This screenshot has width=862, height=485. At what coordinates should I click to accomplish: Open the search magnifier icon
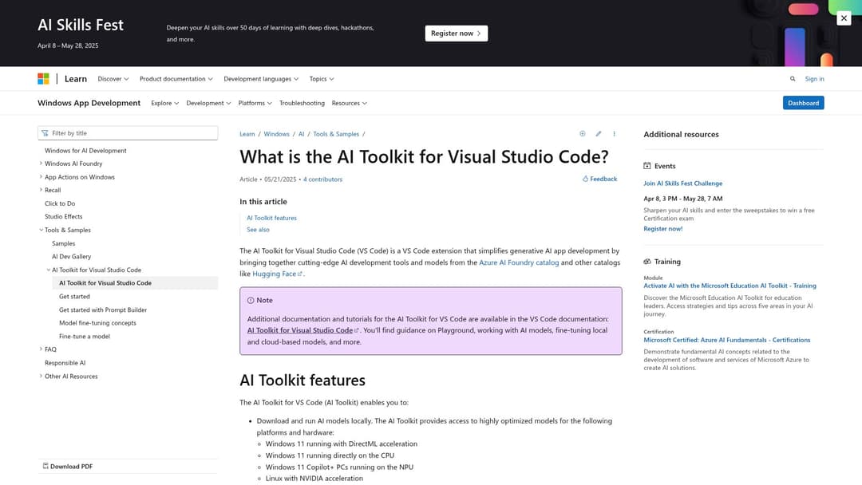793,78
